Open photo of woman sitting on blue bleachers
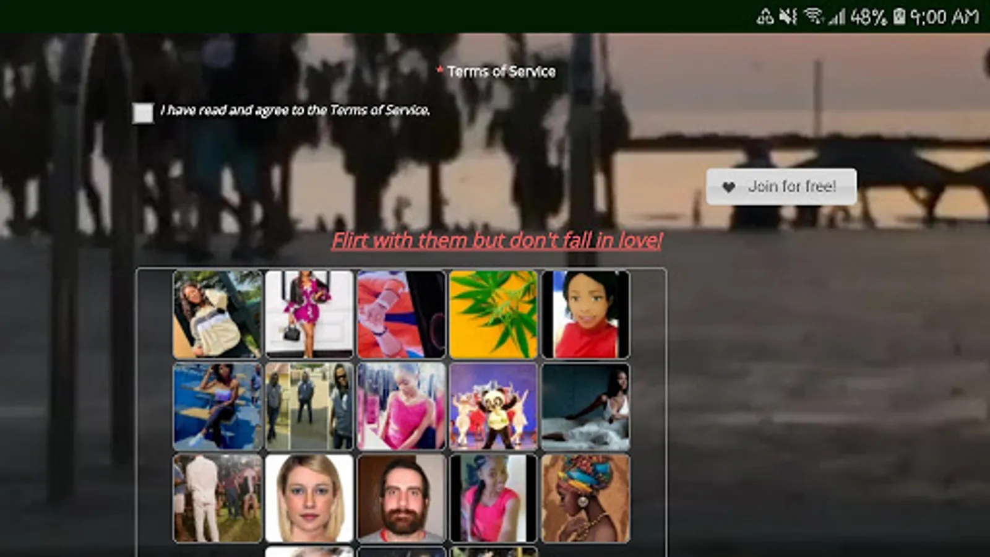Image resolution: width=990 pixels, height=557 pixels. (217, 407)
